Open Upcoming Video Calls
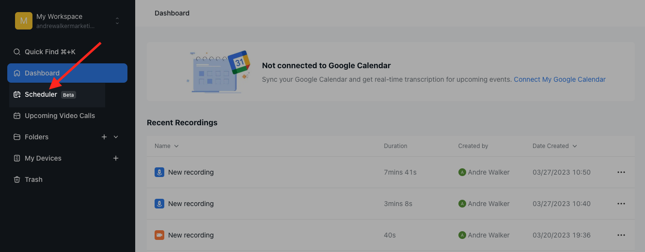Image resolution: width=645 pixels, height=252 pixels. click(x=60, y=116)
